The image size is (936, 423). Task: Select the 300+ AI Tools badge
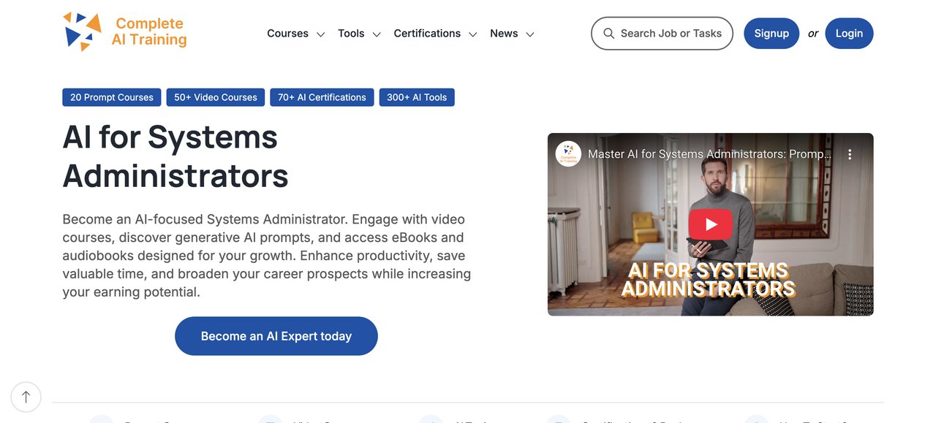tap(417, 97)
